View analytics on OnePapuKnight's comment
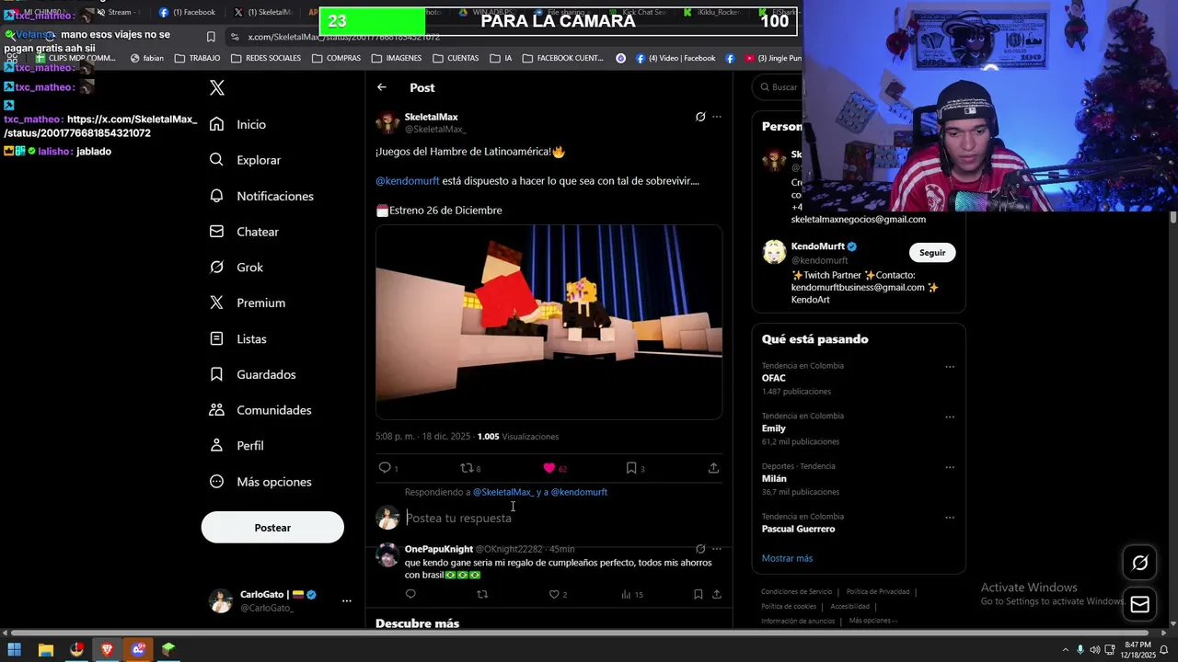This screenshot has height=662, width=1178. coord(631,594)
